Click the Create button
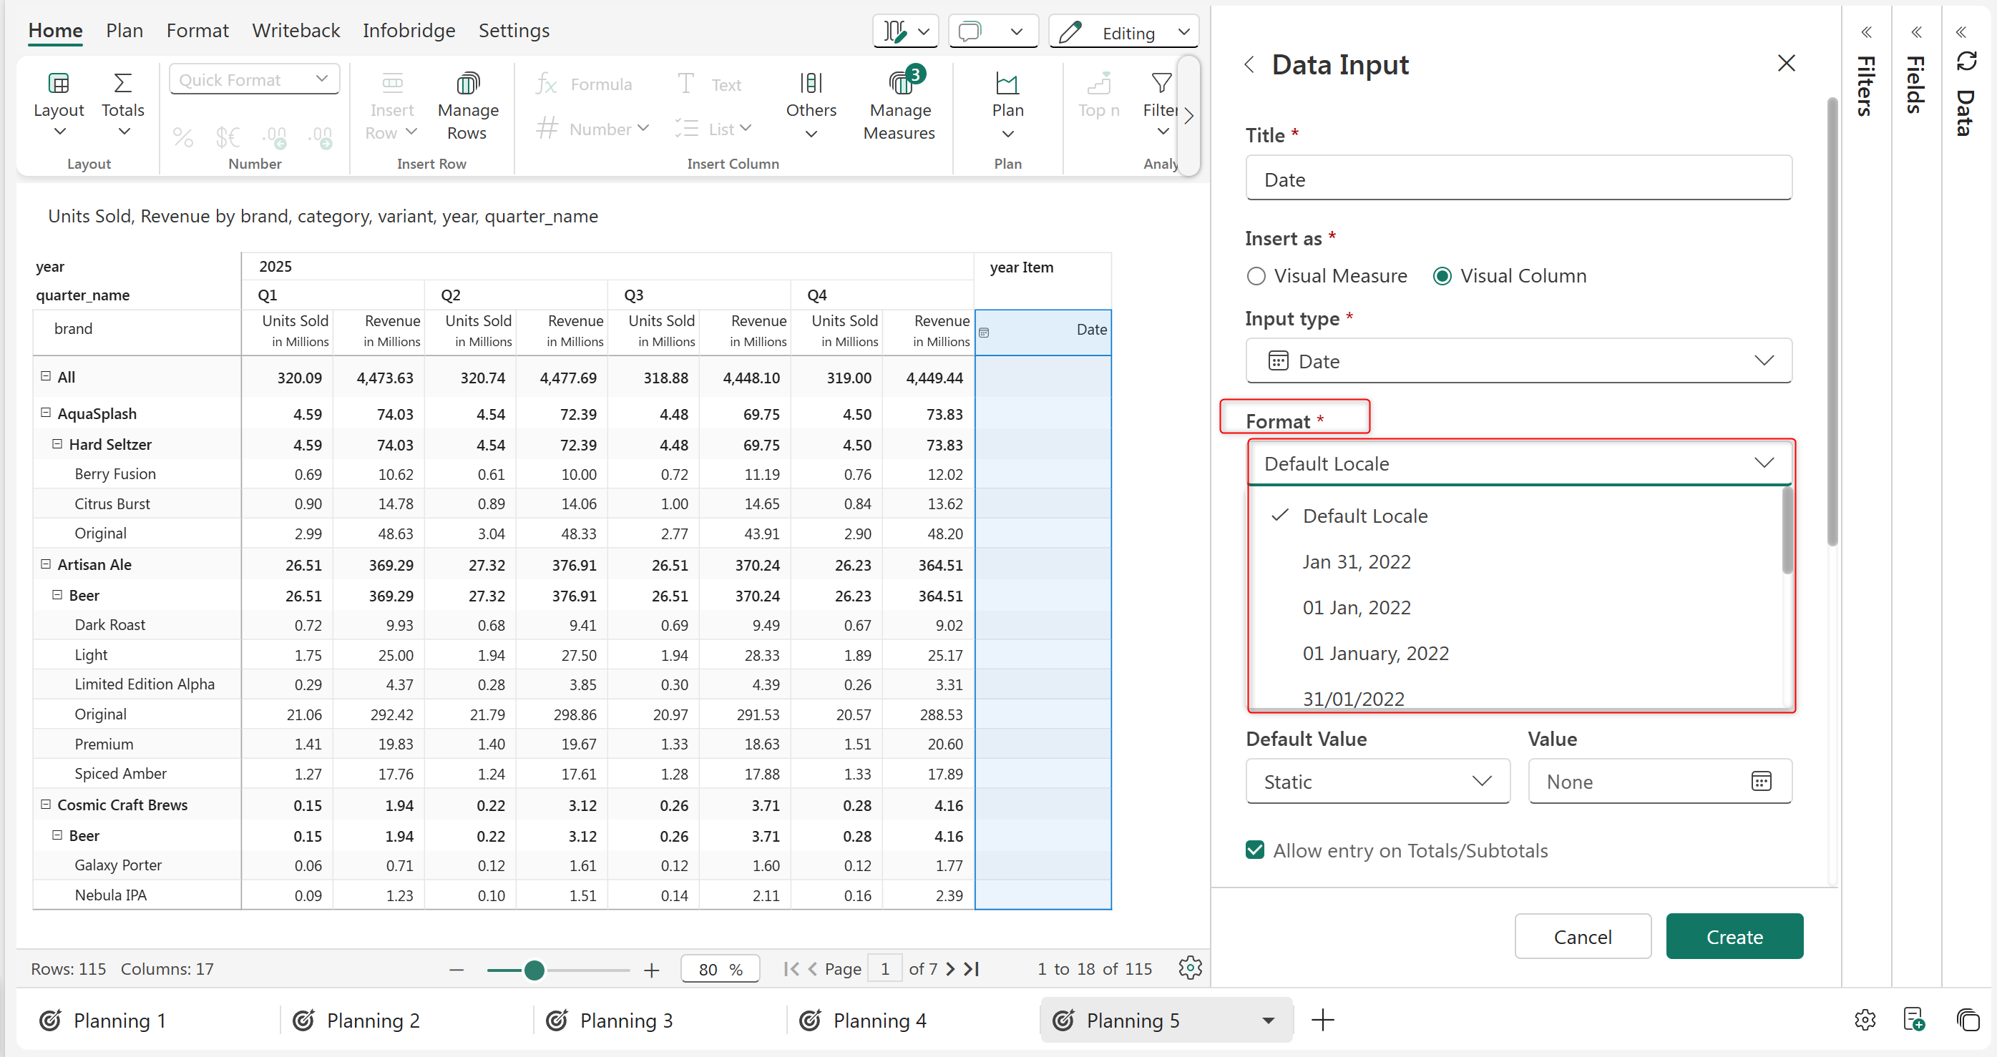Viewport: 1997px width, 1057px height. coord(1734,936)
